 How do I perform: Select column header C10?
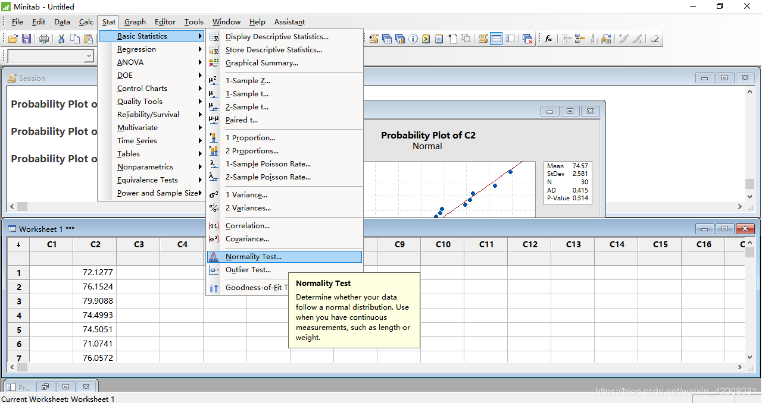[x=443, y=244]
